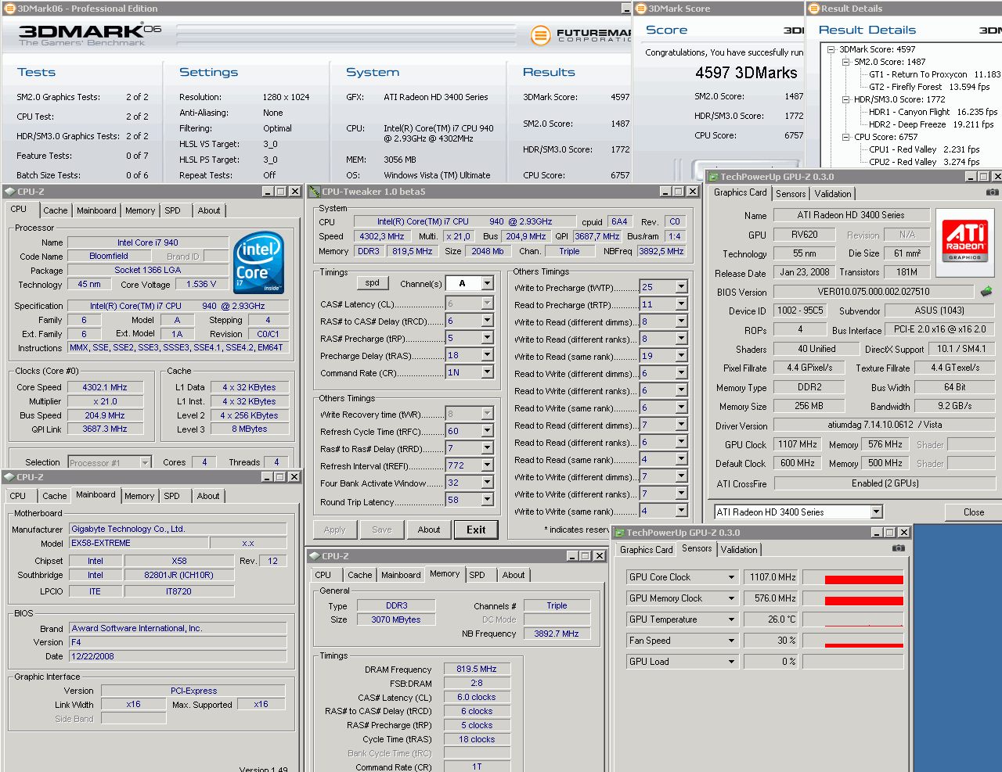Image resolution: width=1002 pixels, height=772 pixels.
Task: Open the Fan Speed sensor dropdown
Action: point(732,641)
